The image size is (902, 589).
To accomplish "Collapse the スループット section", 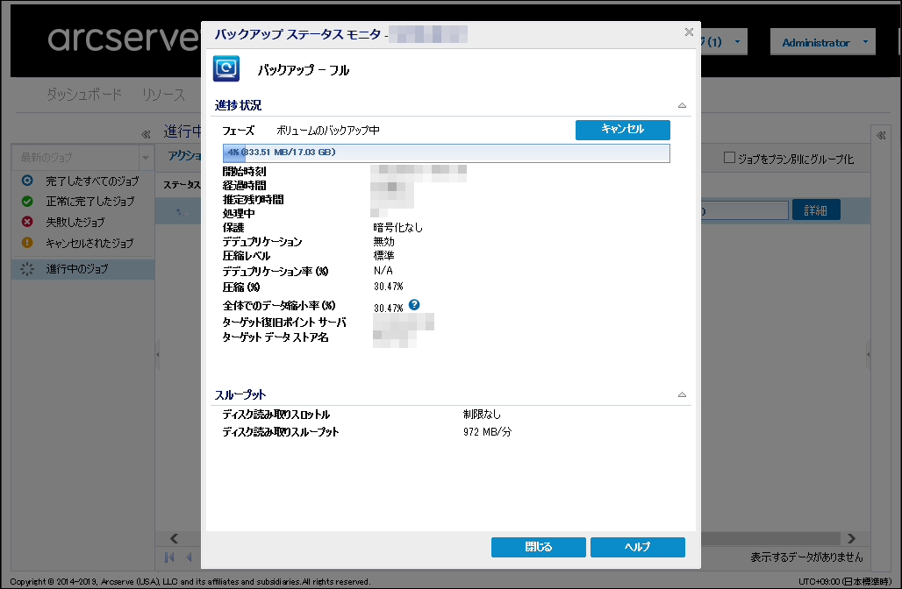I will [x=682, y=394].
